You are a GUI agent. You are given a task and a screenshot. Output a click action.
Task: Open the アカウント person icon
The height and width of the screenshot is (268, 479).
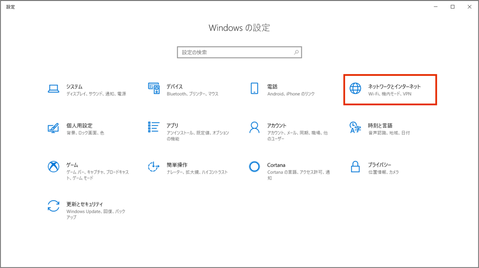(x=254, y=128)
